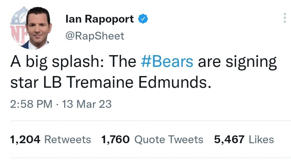Click the NFL shield logo behind the avatar

(x=18, y=26)
